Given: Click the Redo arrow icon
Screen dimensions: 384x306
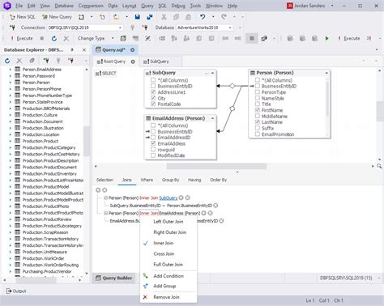Looking at the screenshot, I should 224,17.
